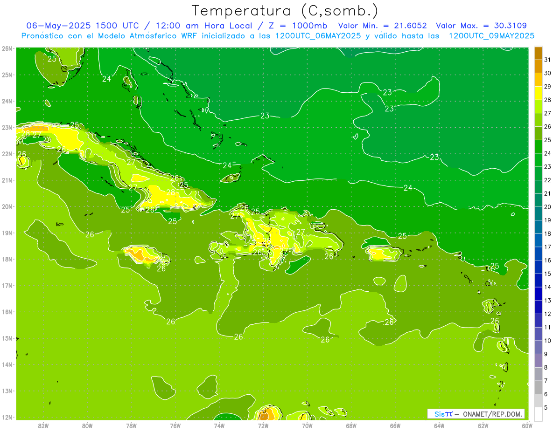Click the '72W' longitude axis label
This screenshot has width=560, height=432.
[x=263, y=425]
